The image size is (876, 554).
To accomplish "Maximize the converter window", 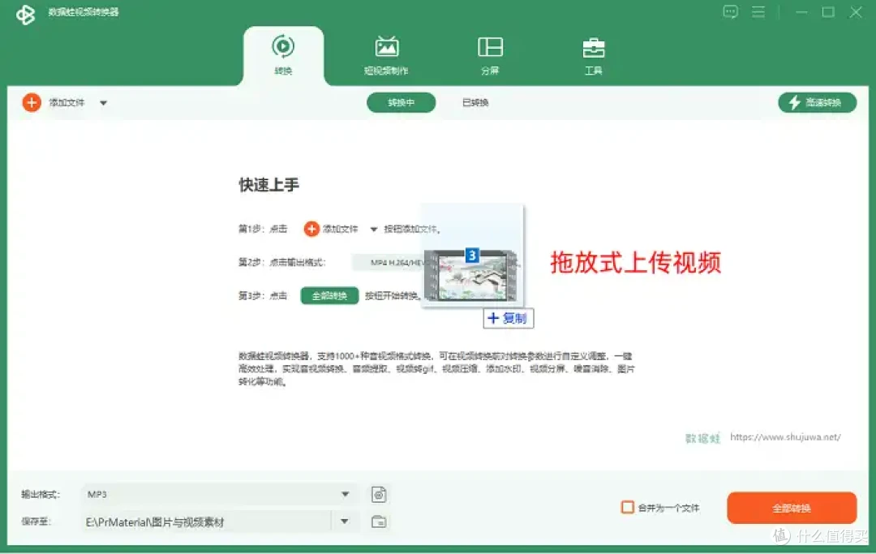I will click(x=828, y=11).
